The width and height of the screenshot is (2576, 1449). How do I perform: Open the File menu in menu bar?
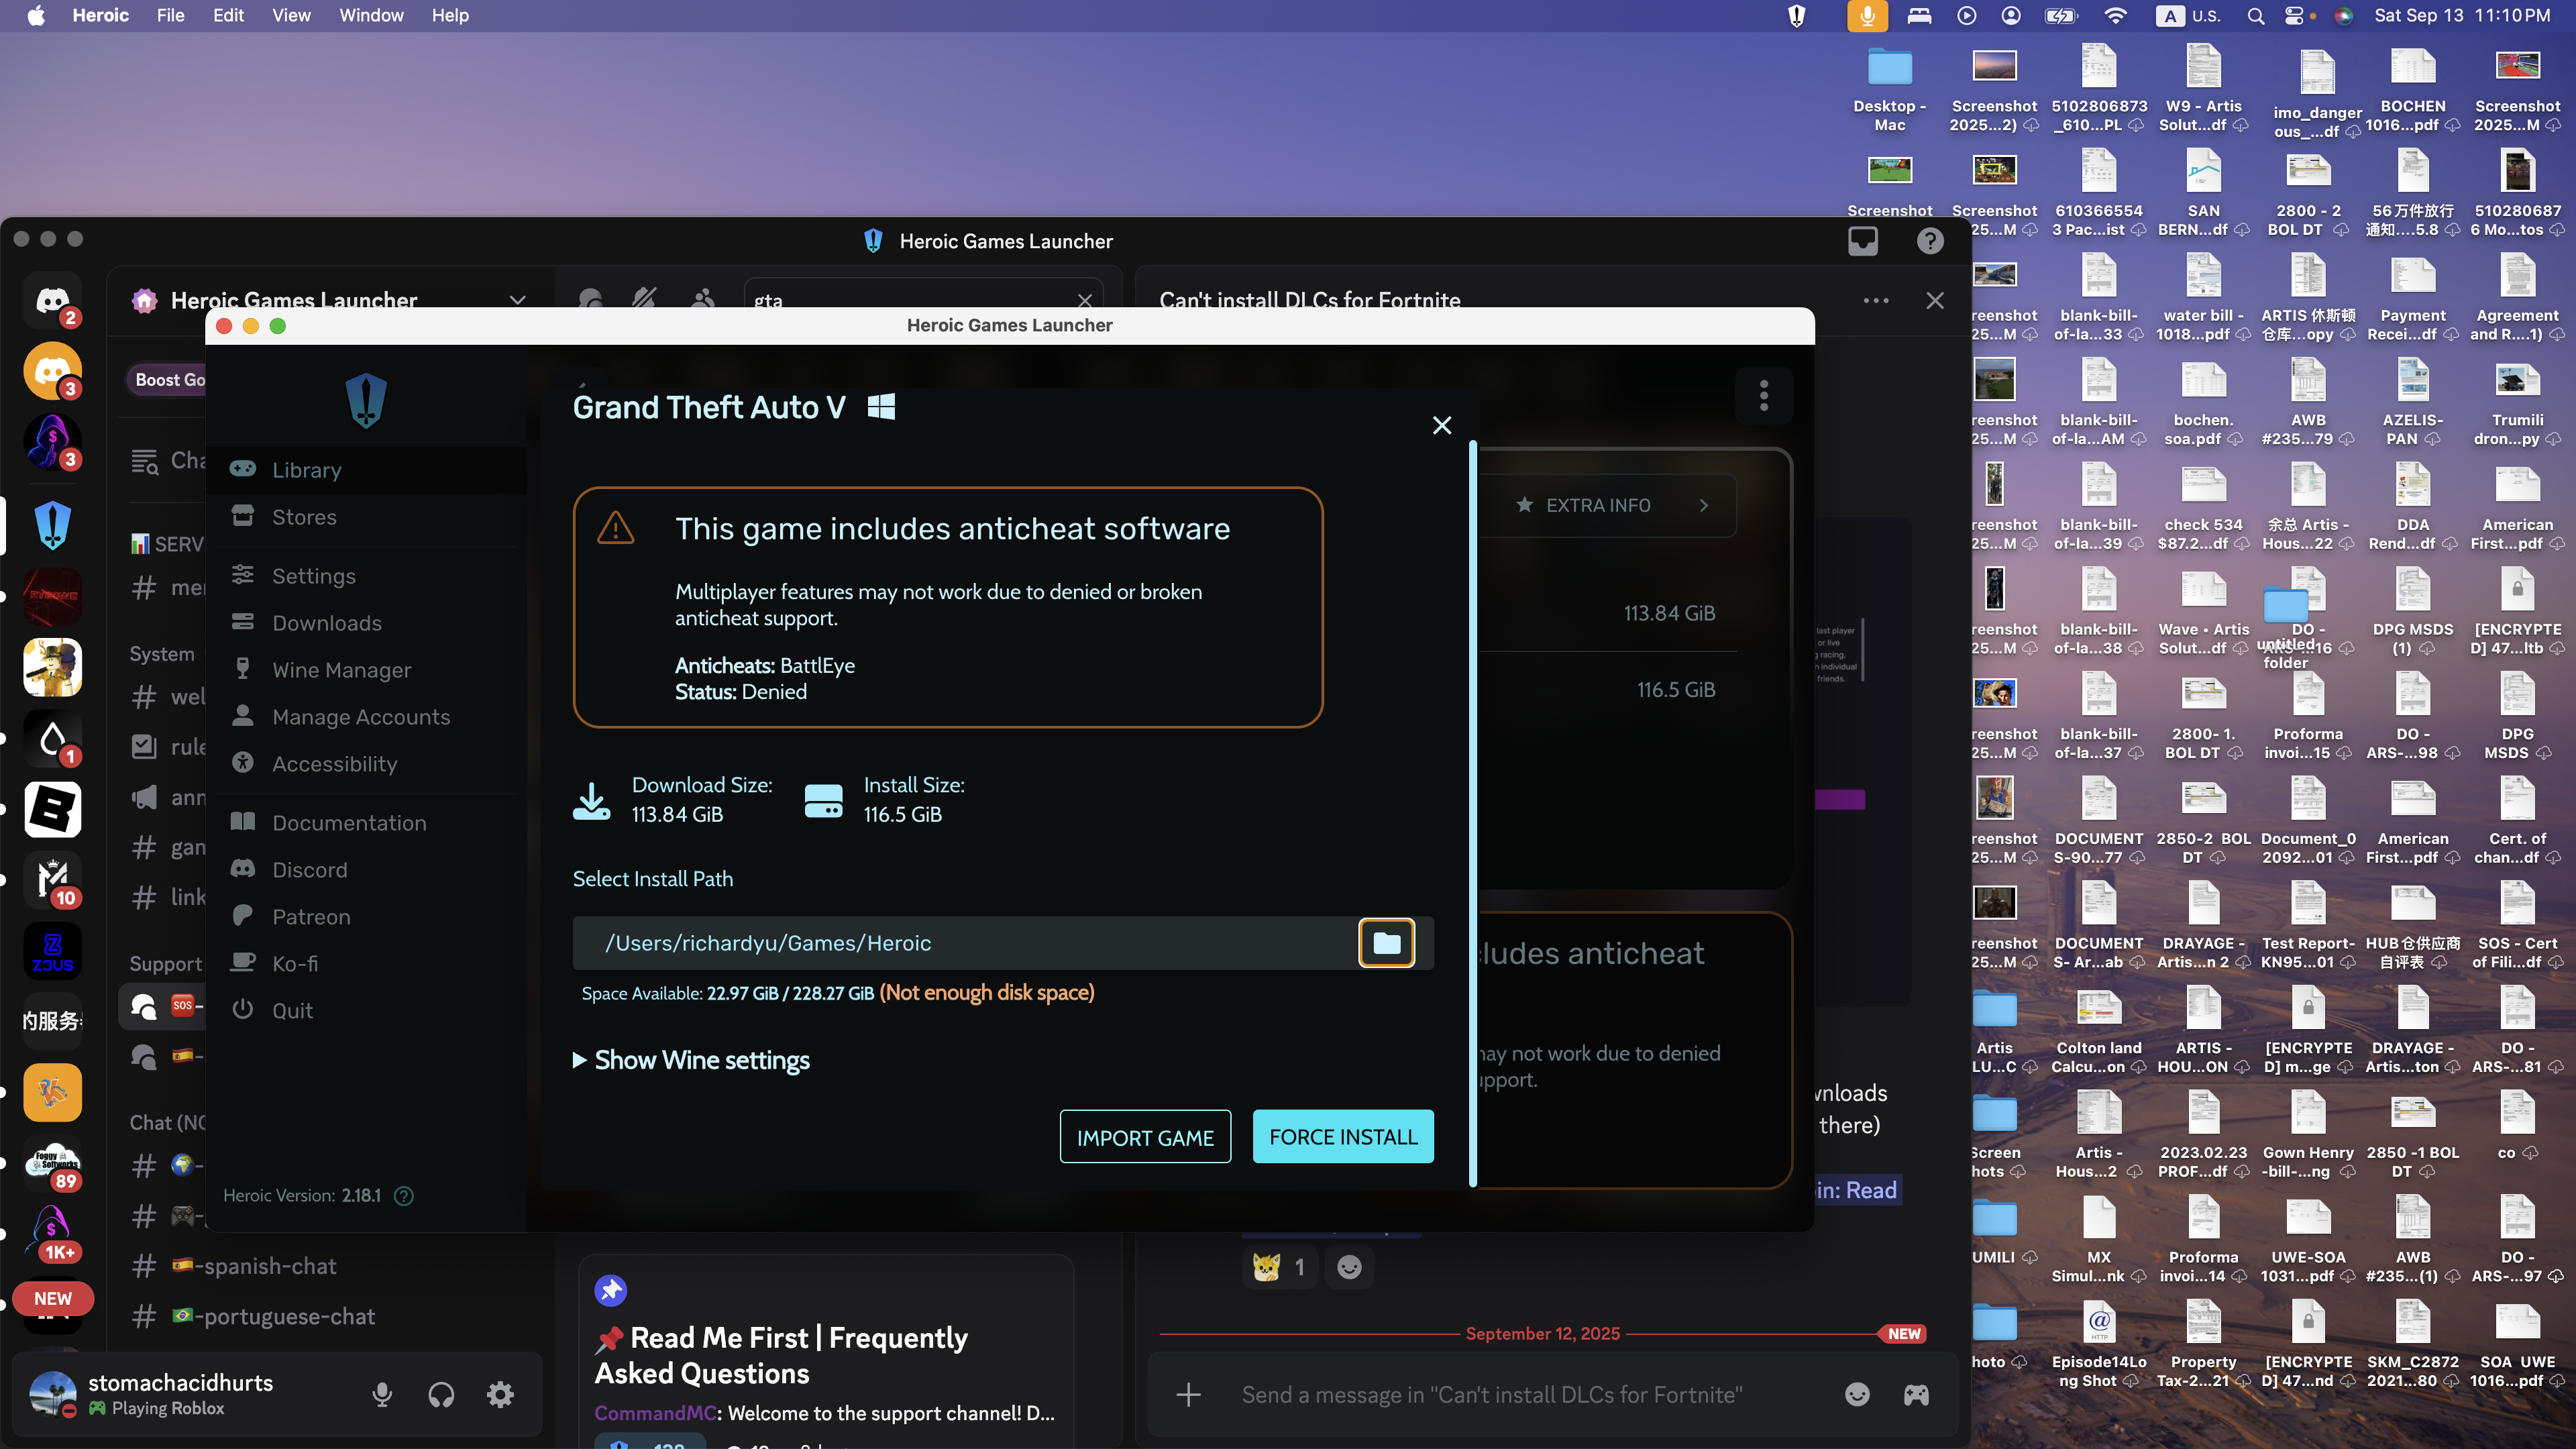tap(170, 15)
